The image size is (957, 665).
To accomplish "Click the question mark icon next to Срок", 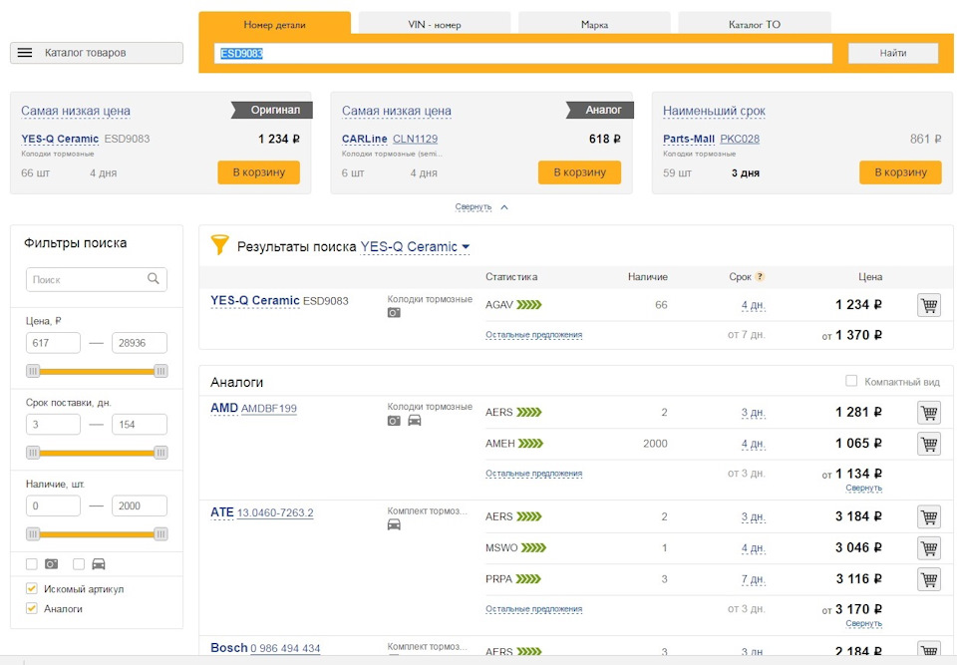I will click(x=760, y=276).
